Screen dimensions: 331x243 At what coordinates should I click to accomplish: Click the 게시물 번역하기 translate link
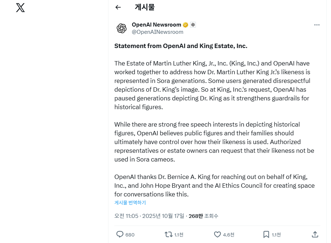[130, 203]
